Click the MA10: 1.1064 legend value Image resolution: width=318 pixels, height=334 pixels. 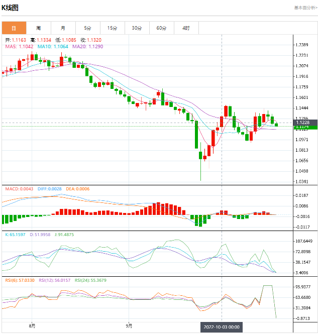tap(53, 46)
